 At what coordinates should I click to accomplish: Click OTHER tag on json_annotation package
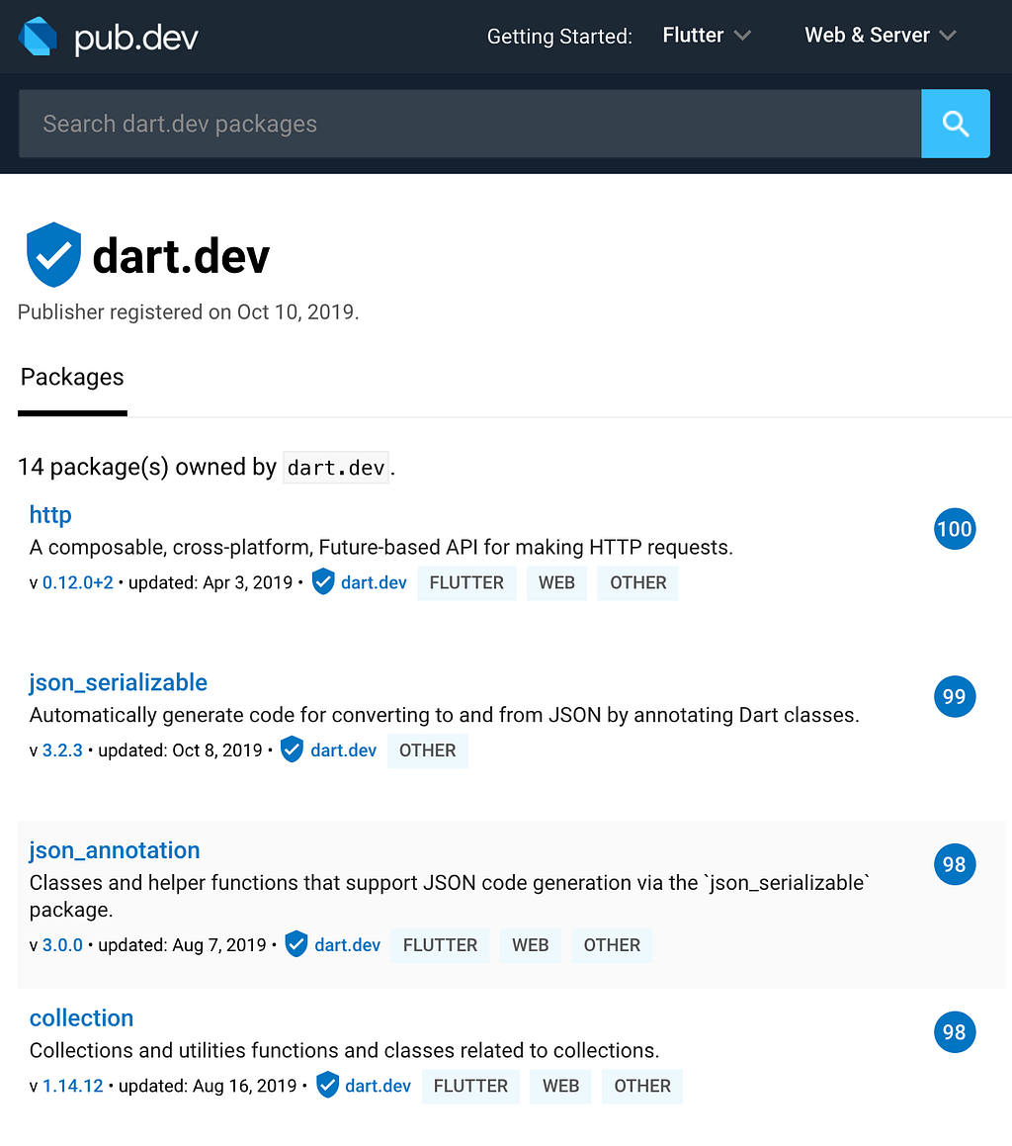click(612, 945)
